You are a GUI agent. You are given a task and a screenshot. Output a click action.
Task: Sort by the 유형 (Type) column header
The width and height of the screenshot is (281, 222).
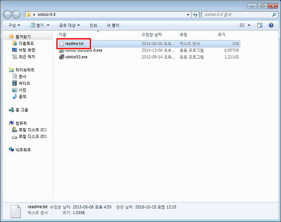coord(183,35)
